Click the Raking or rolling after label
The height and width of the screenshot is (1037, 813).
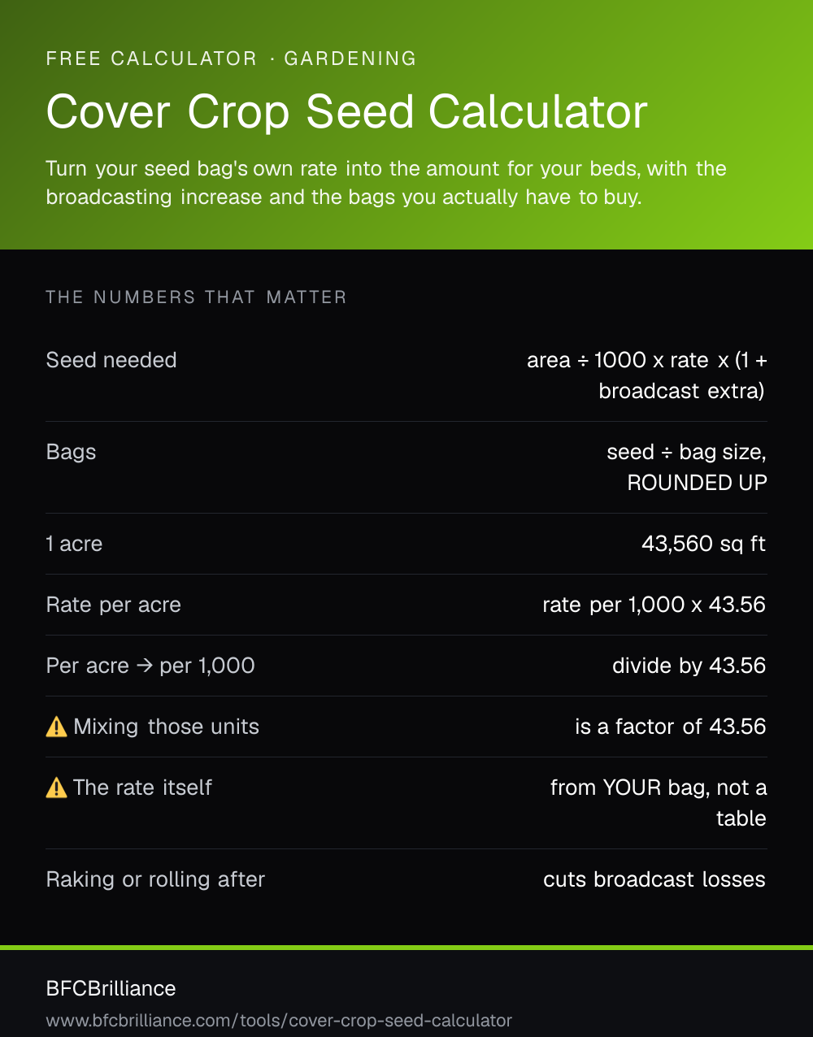(155, 879)
